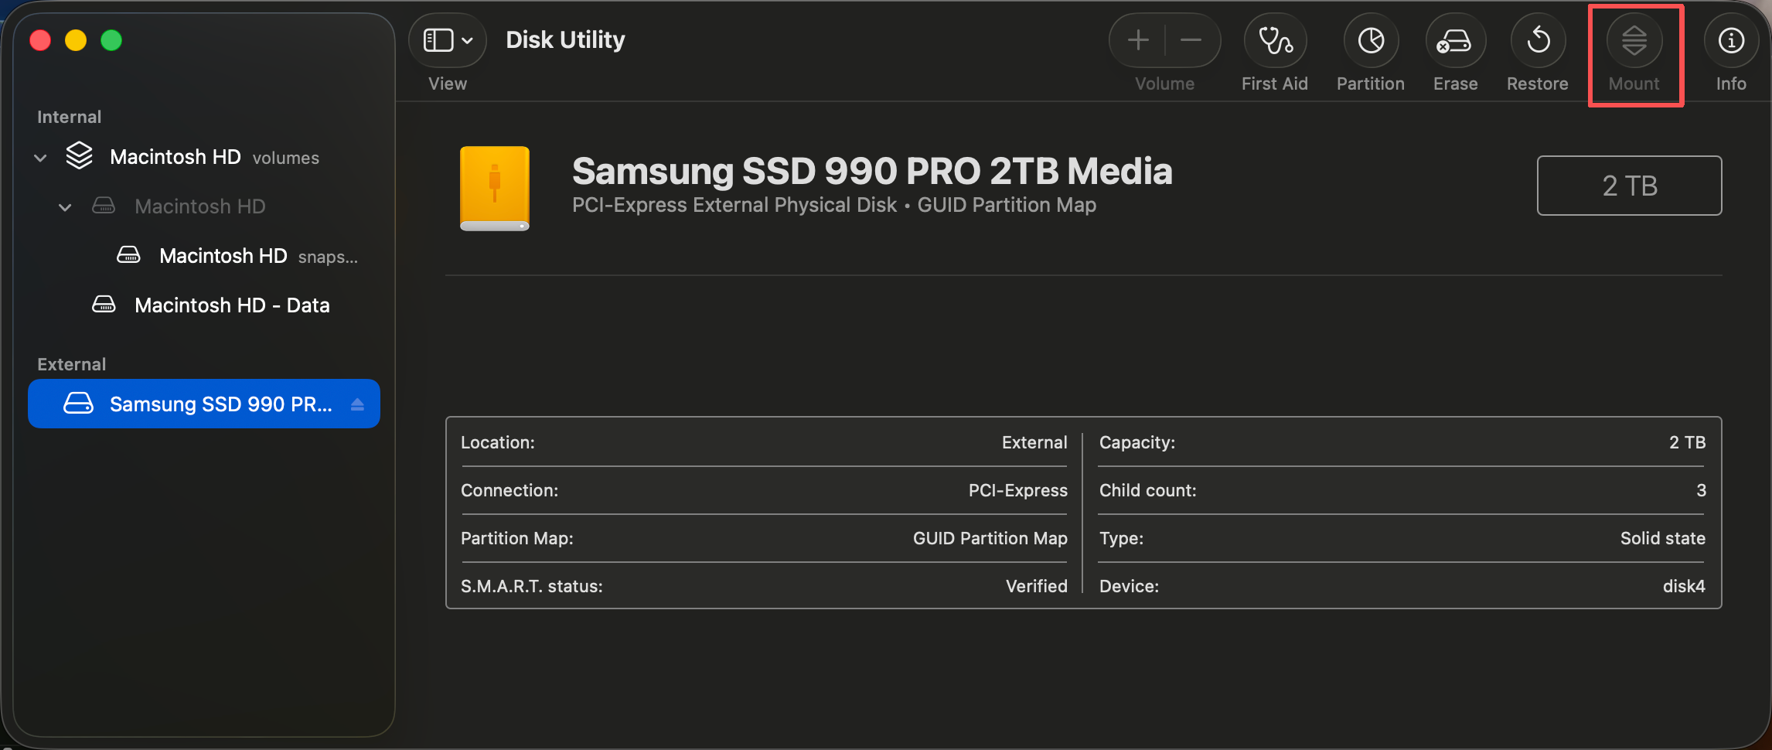Click the 2 TB capacity box
This screenshot has height=750, width=1772.
(1629, 186)
